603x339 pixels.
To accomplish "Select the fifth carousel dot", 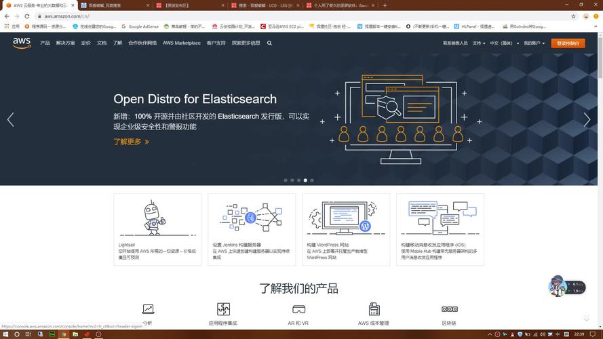I will (x=312, y=180).
